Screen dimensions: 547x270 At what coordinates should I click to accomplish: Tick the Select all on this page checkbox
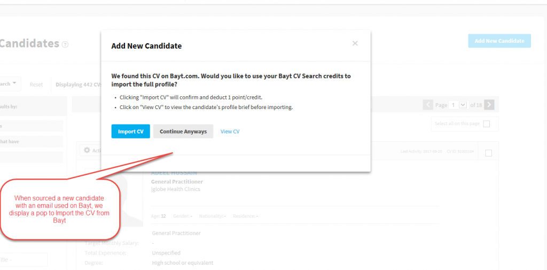[x=486, y=124]
